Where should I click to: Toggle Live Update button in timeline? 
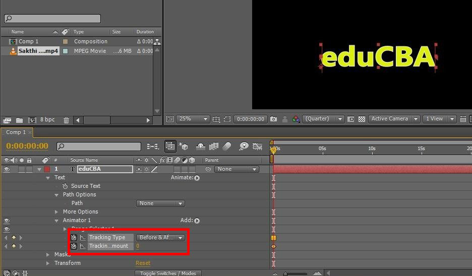coord(170,147)
